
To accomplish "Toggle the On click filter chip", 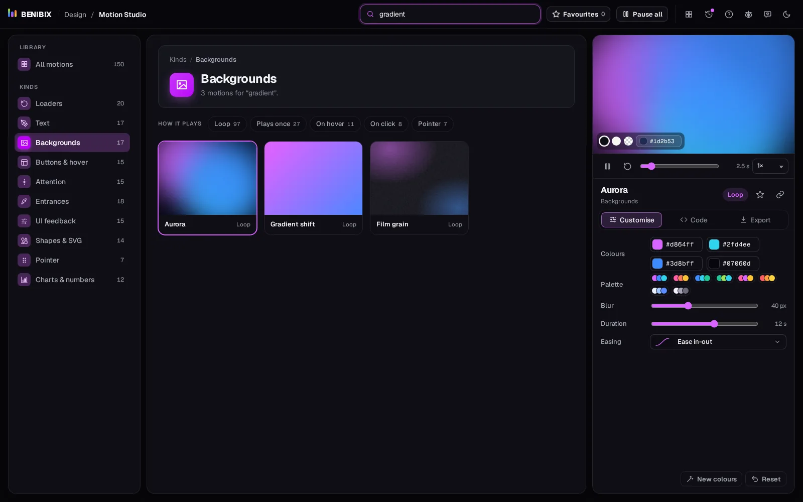I will [x=386, y=124].
